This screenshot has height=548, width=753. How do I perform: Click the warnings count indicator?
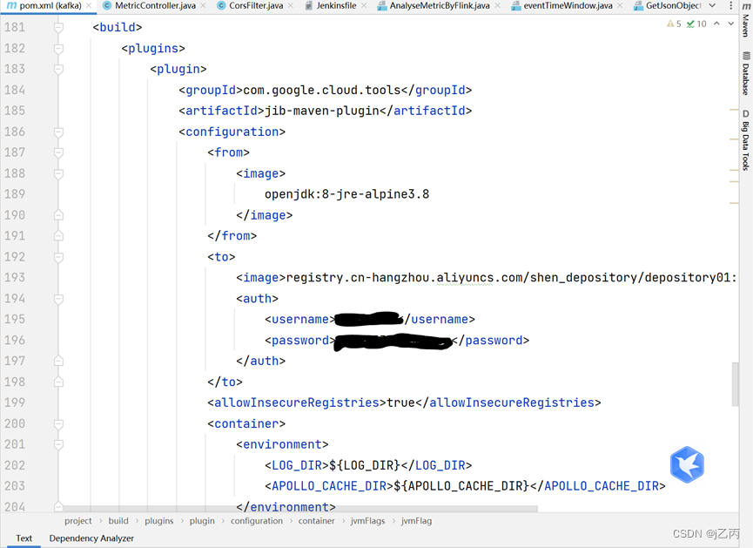click(x=674, y=24)
